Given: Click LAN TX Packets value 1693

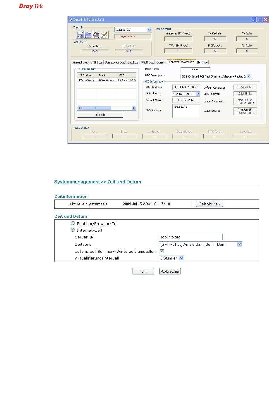Looking at the screenshot, I should [95, 51].
